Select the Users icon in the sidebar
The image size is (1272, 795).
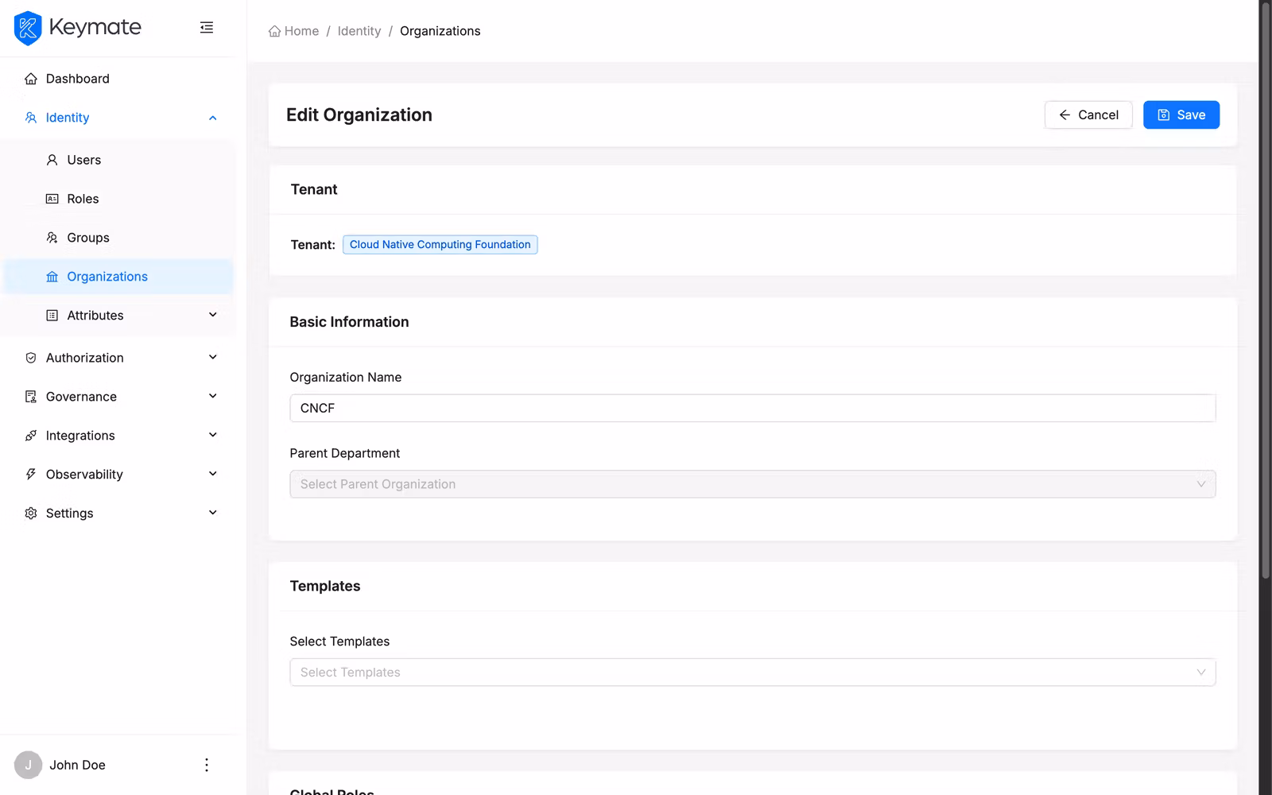(51, 160)
